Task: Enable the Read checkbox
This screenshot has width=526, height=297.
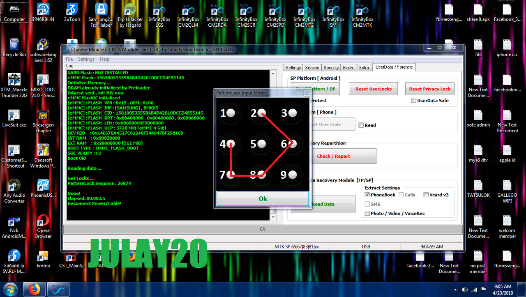Action: coord(361,125)
